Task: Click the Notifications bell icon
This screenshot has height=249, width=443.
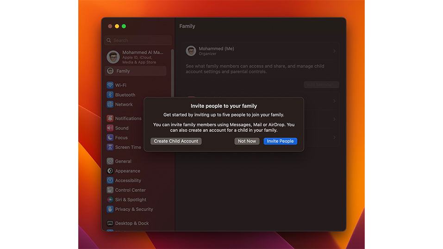Action: pos(110,118)
